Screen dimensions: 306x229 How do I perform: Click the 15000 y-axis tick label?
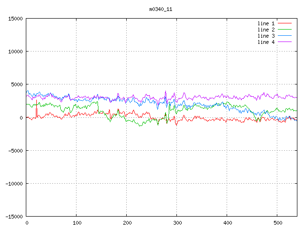coord(15,19)
